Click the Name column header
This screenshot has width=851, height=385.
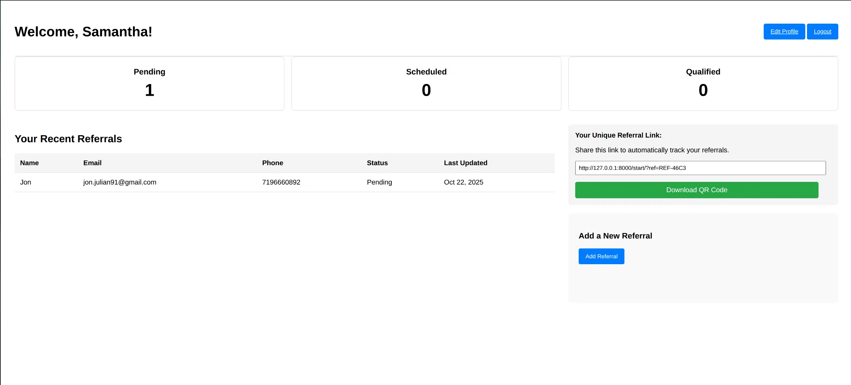(x=29, y=163)
